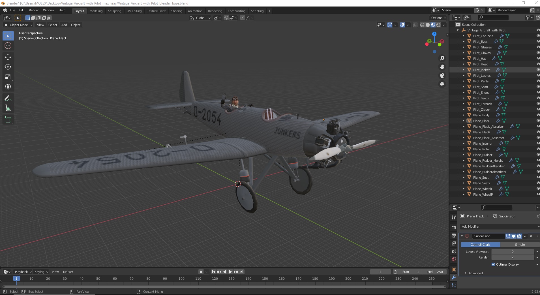Toggle Subdivision modifier render camera icon
Screen dimensions: 540x295
pyautogui.click(x=519, y=236)
